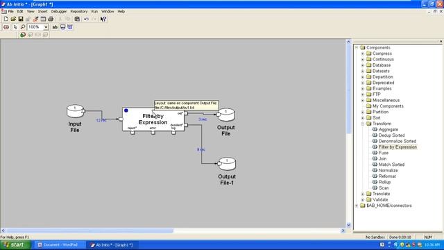Click the green Run graph icon
Screen dimensions: 444x250
point(23,35)
